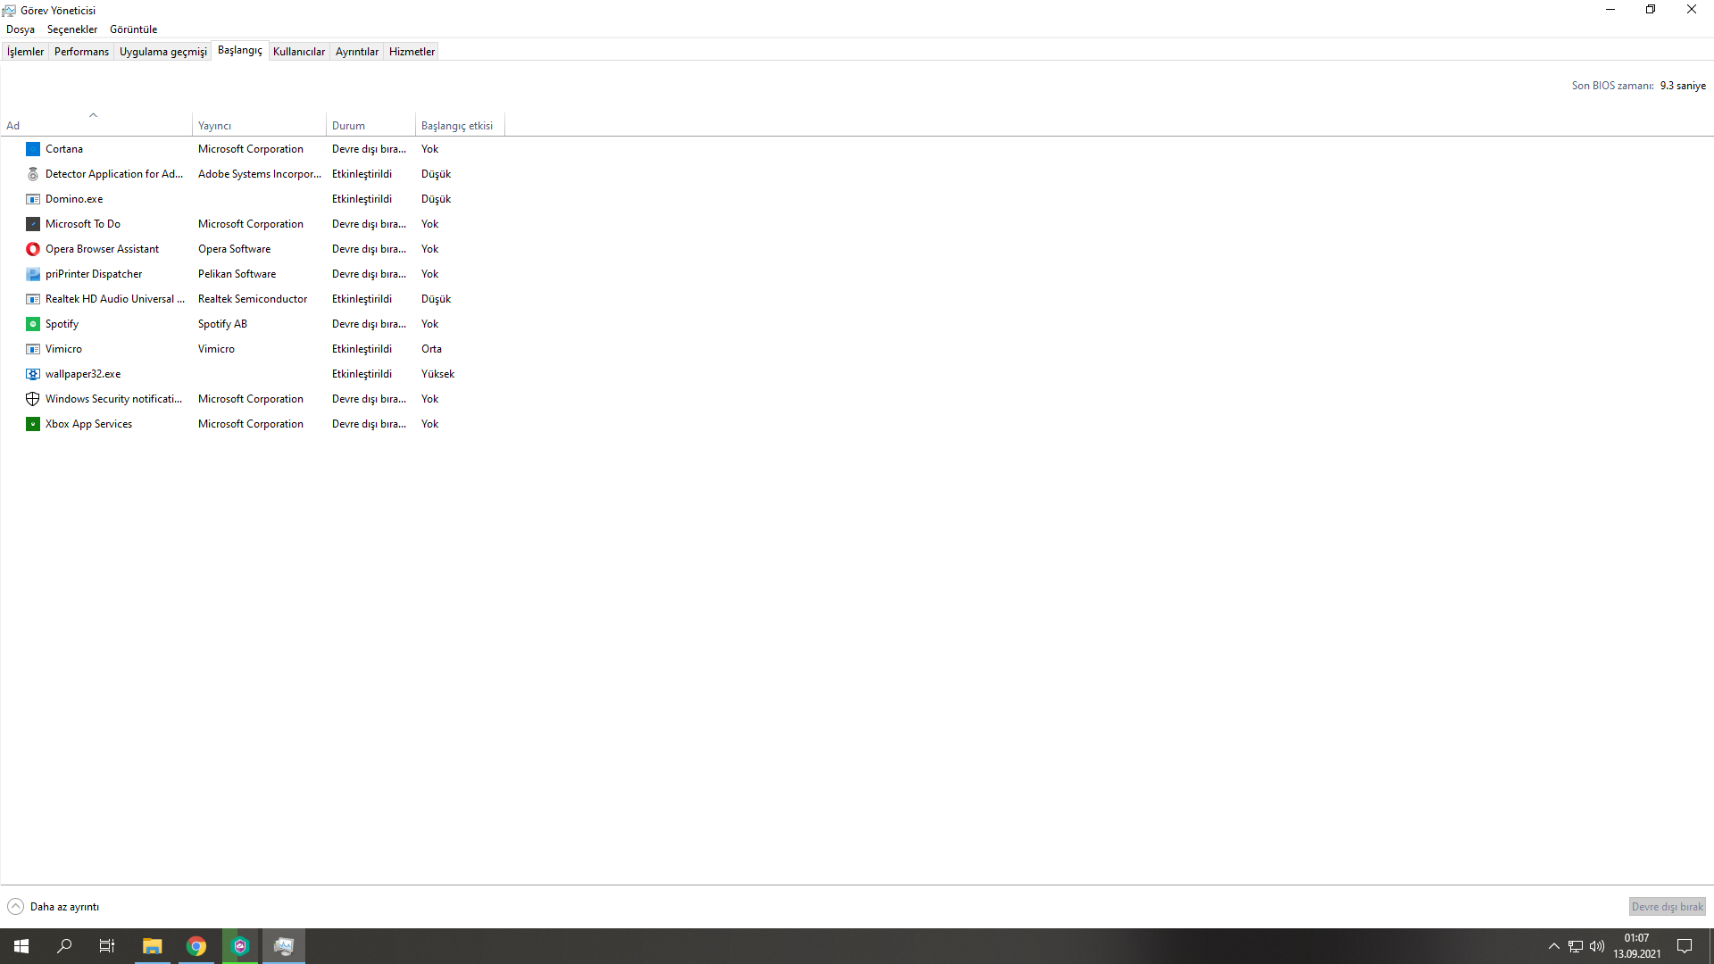Viewport: 1714px width, 964px height.
Task: Open the Windows Start menu
Action: [x=21, y=946]
